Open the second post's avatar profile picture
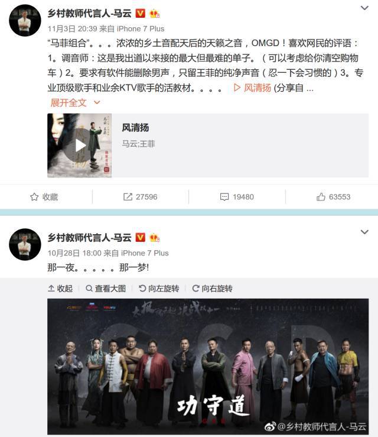378x437 pixels. (25, 244)
